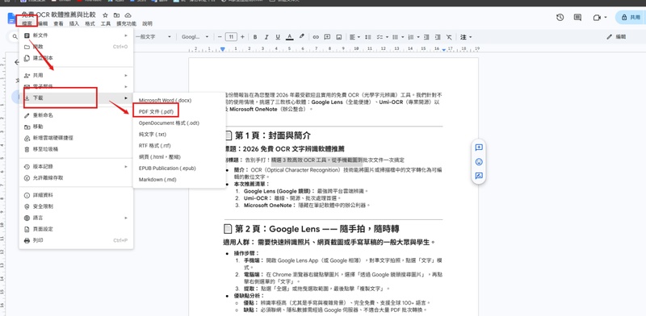This screenshot has height=316, width=646.
Task: Download as Markdown (.md)
Action: (179, 180)
